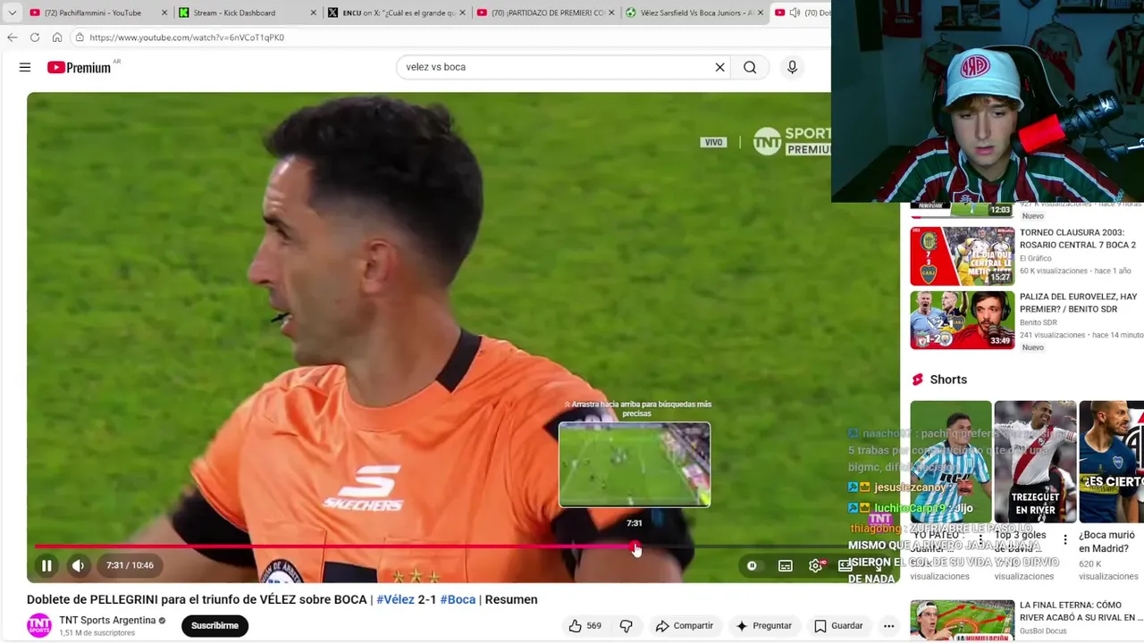Open the #Boca hashtag link
This screenshot has width=1144, height=643.
click(x=458, y=599)
